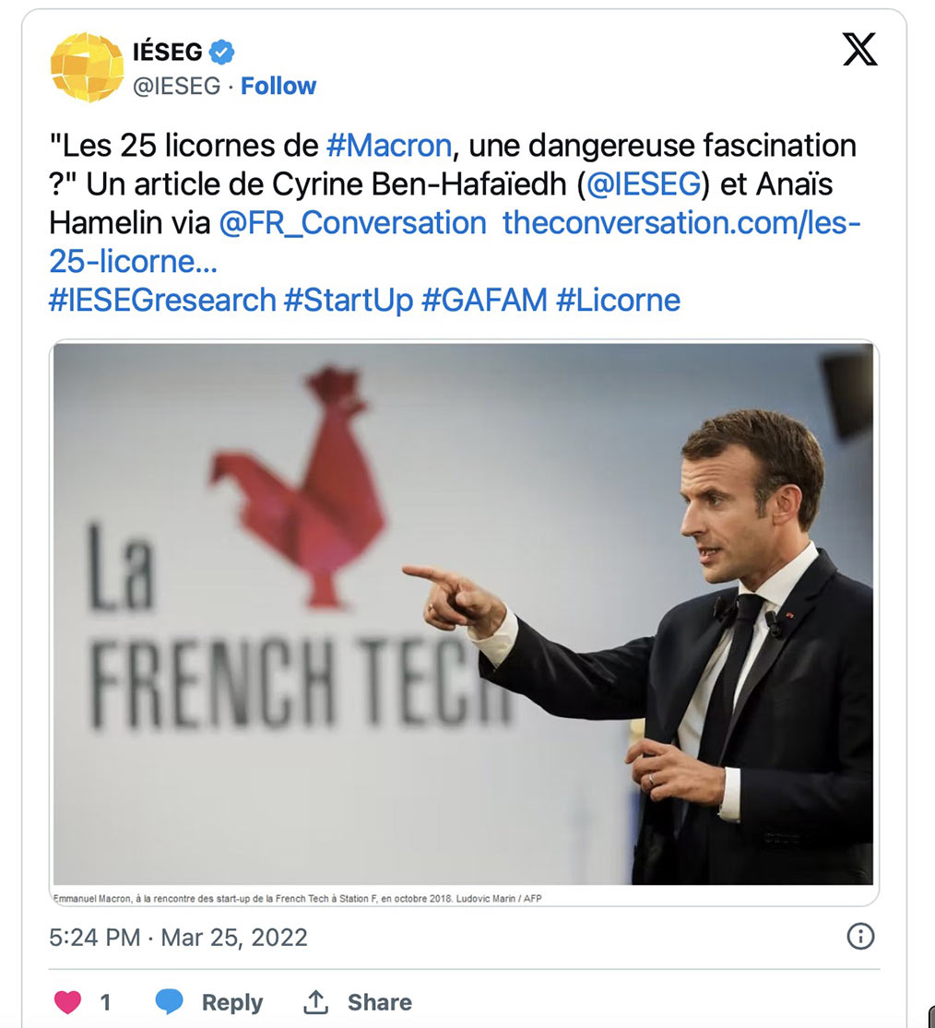Click the share upload arrow icon
This screenshot has height=1028, width=935.
click(x=315, y=1001)
